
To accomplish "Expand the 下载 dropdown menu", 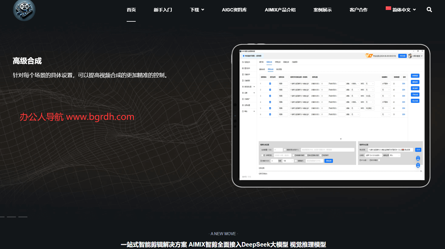I will pos(197,10).
